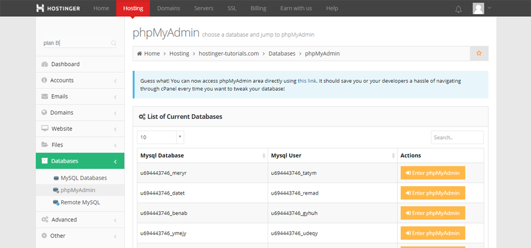Expand the Accounts sidebar section

pyautogui.click(x=115, y=81)
